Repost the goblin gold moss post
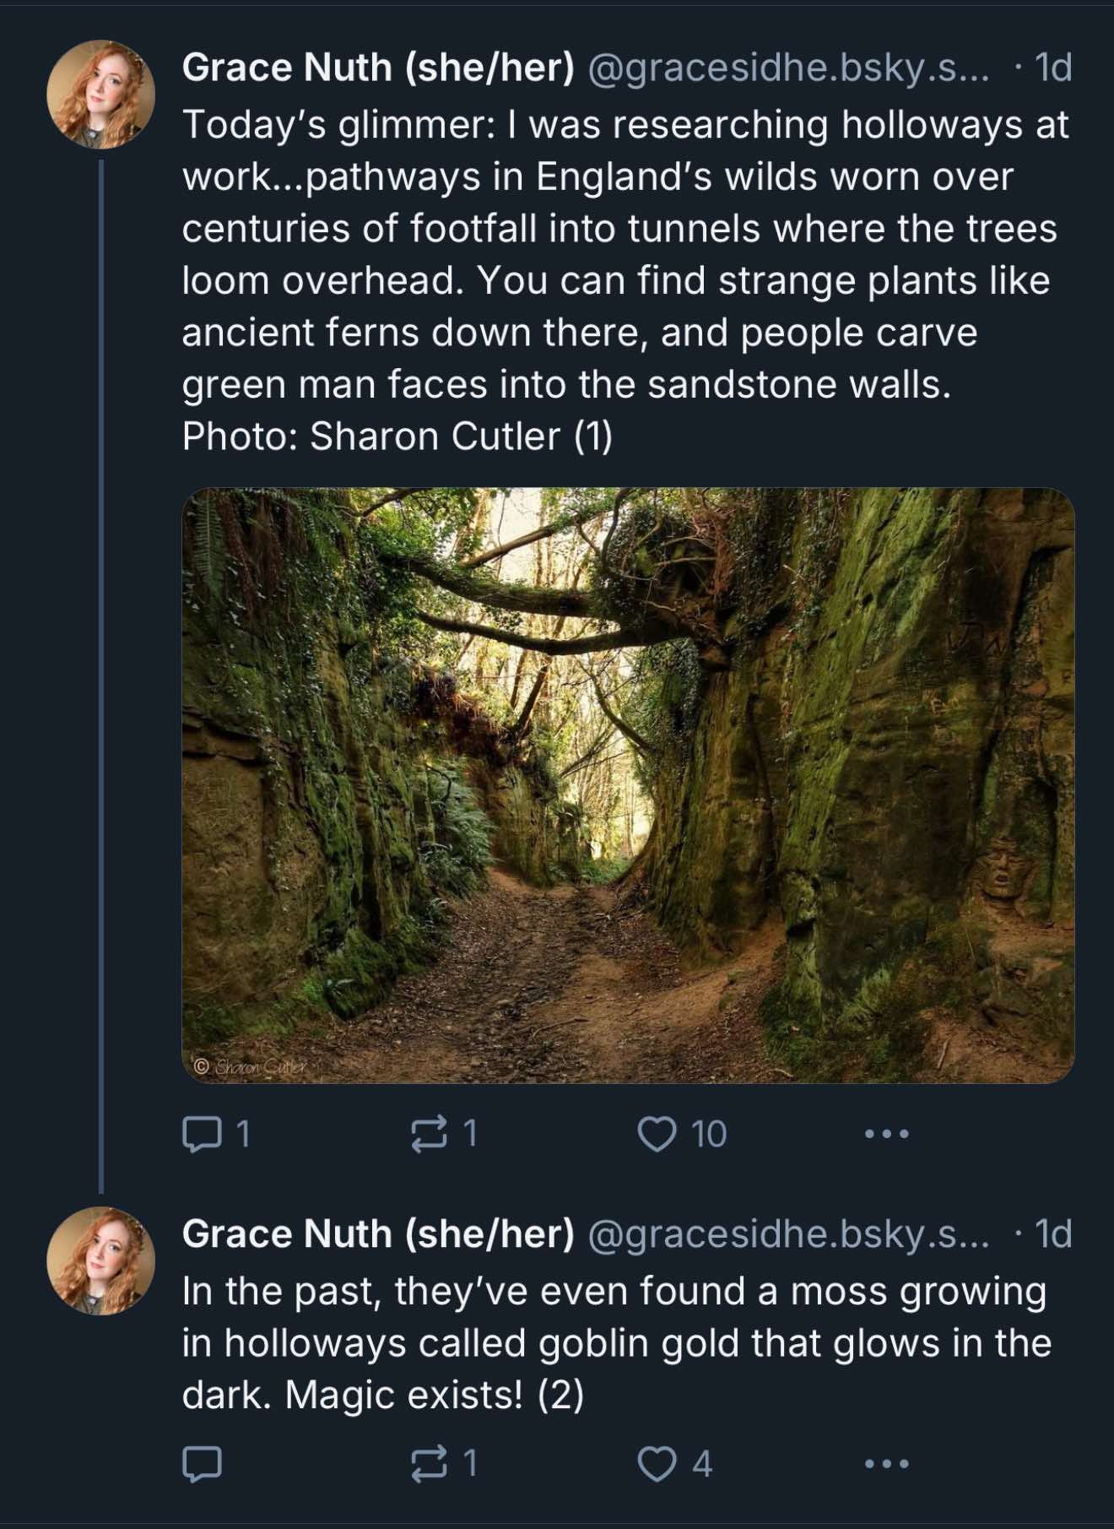The image size is (1114, 1529). 430,1463
